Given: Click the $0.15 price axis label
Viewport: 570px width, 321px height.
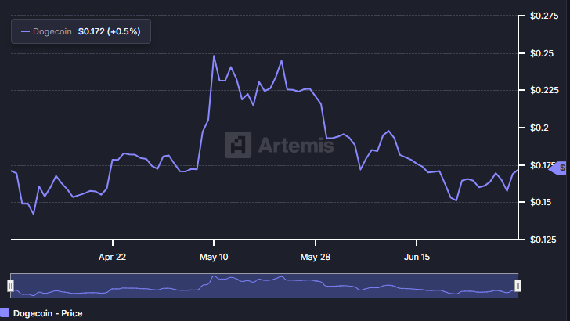Looking at the screenshot, I should tap(540, 202).
